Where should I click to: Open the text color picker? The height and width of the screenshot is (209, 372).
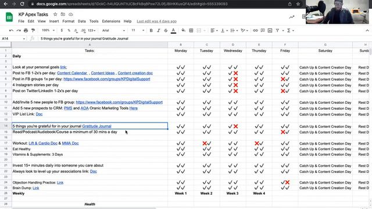point(173,31)
